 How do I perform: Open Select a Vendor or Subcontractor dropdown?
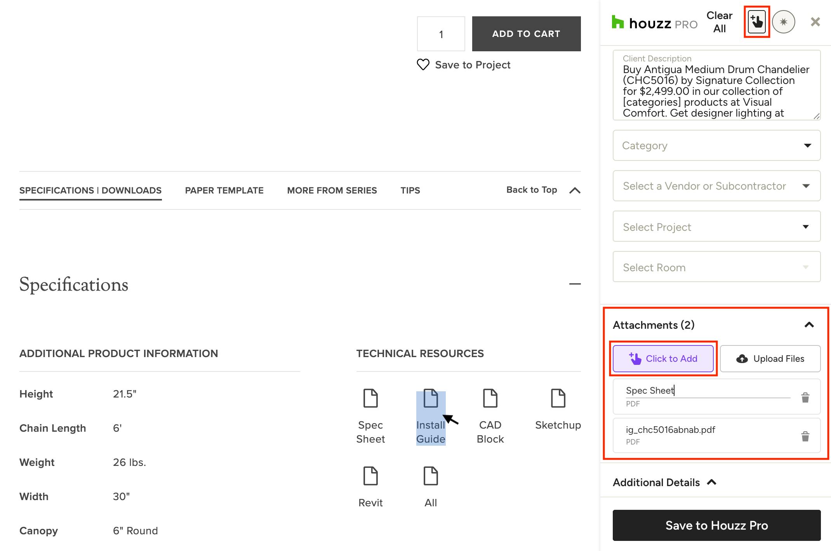click(x=716, y=186)
